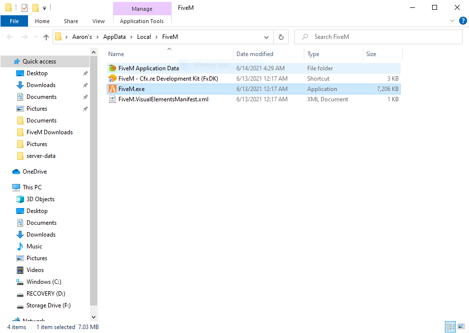This screenshot has height=333, width=469.
Task: Click the 3D Objects cube icon
Action: tap(20, 199)
